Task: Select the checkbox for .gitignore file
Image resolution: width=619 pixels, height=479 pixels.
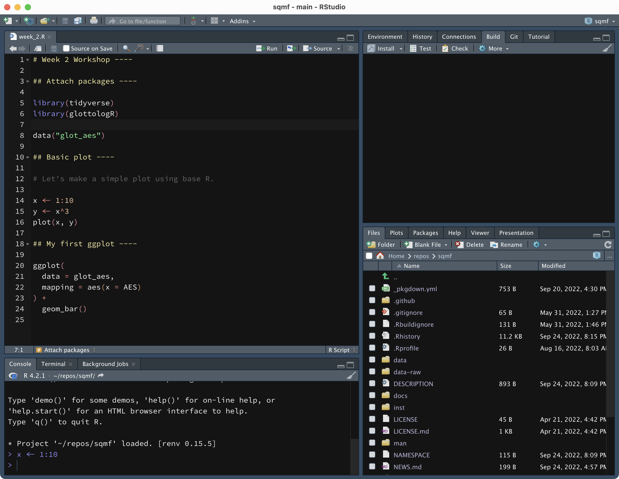Action: click(372, 312)
